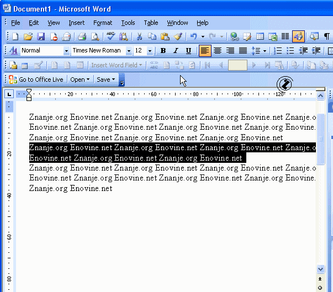333x292 pixels.
Task: Toggle Show/Hide paragraph marks
Action: [x=327, y=37]
